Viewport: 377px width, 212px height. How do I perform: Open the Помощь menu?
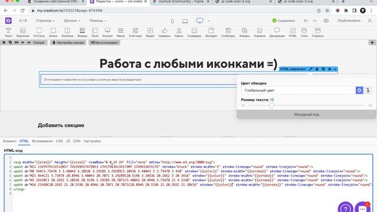(x=98, y=21)
